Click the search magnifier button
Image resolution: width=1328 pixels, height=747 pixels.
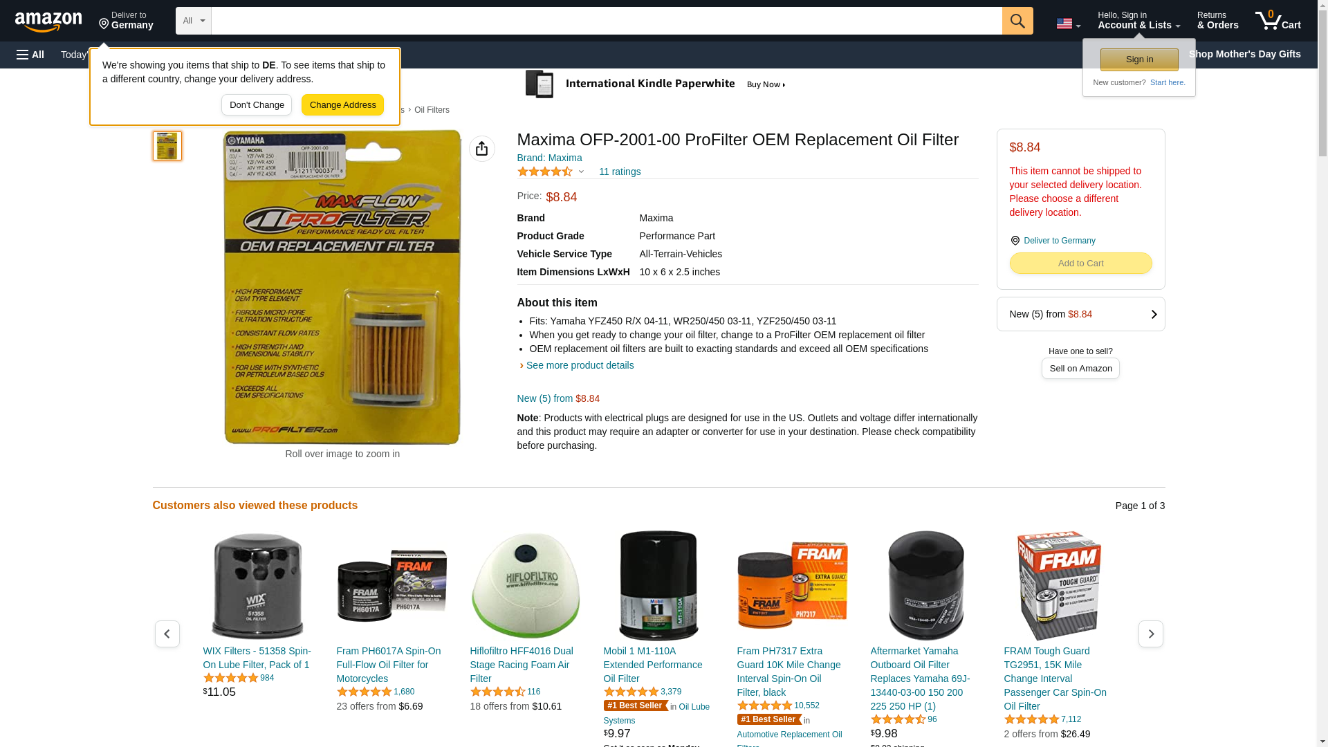[1017, 21]
